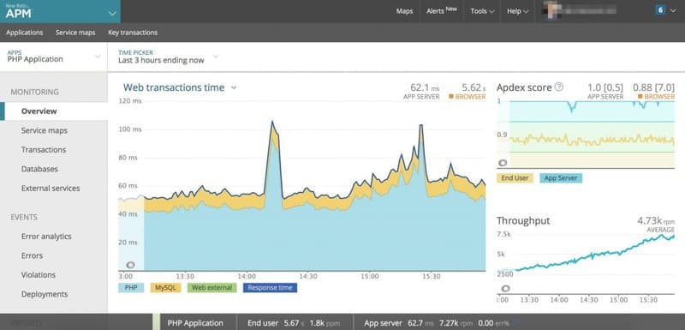Click the 0.00 err% status value
The image size is (685, 330).
[x=493, y=323]
